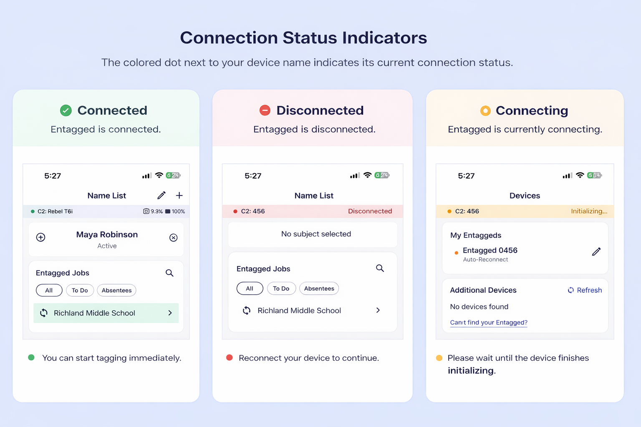Switch to the Devices screen header

(x=525, y=195)
